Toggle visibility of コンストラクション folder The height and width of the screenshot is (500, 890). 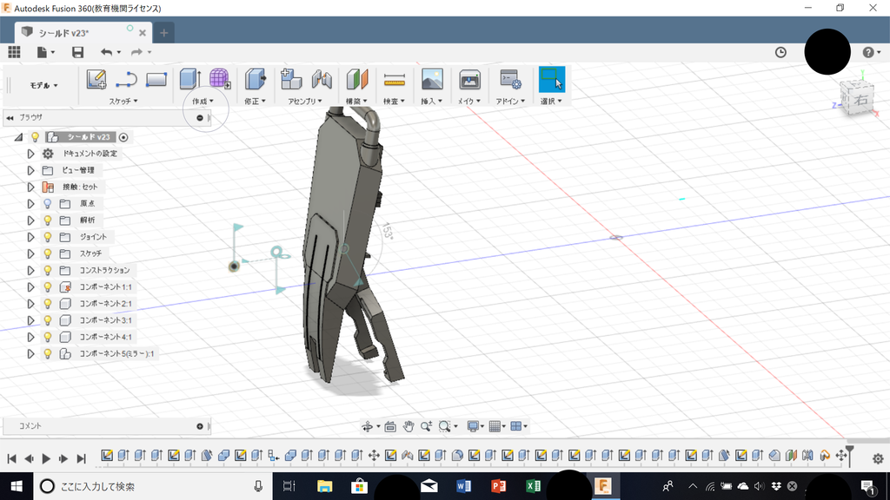coord(48,271)
